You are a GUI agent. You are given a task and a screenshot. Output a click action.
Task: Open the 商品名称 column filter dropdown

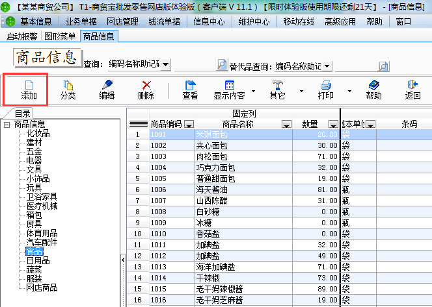click(286, 125)
